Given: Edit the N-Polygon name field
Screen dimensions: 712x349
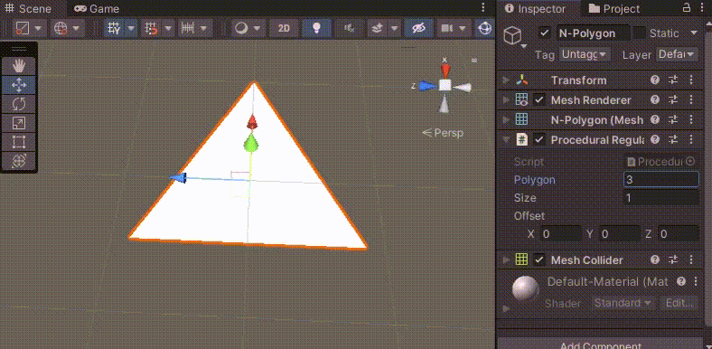Looking at the screenshot, I should coord(594,33).
